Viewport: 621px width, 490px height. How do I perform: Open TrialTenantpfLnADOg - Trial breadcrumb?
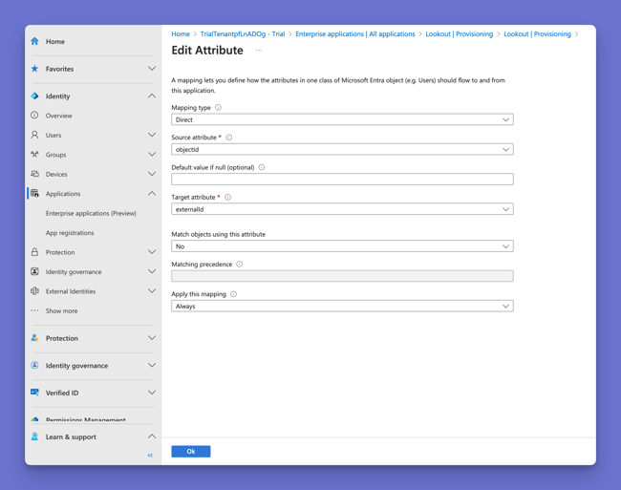[x=243, y=34]
